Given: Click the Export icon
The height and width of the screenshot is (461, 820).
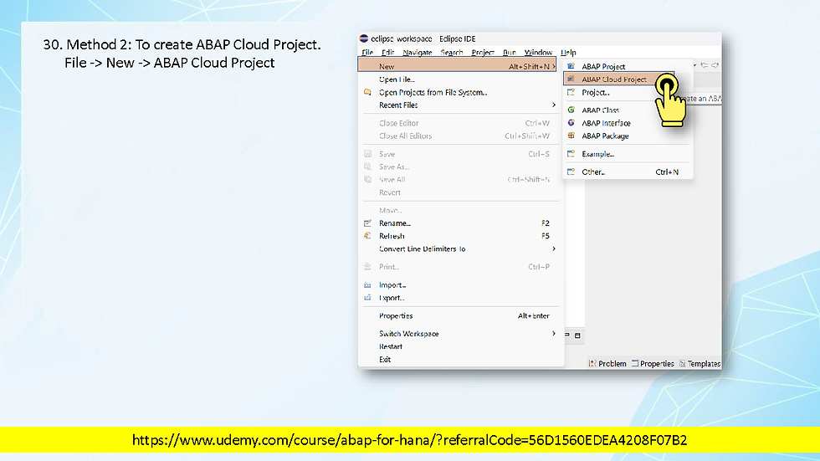Looking at the screenshot, I should (x=367, y=297).
